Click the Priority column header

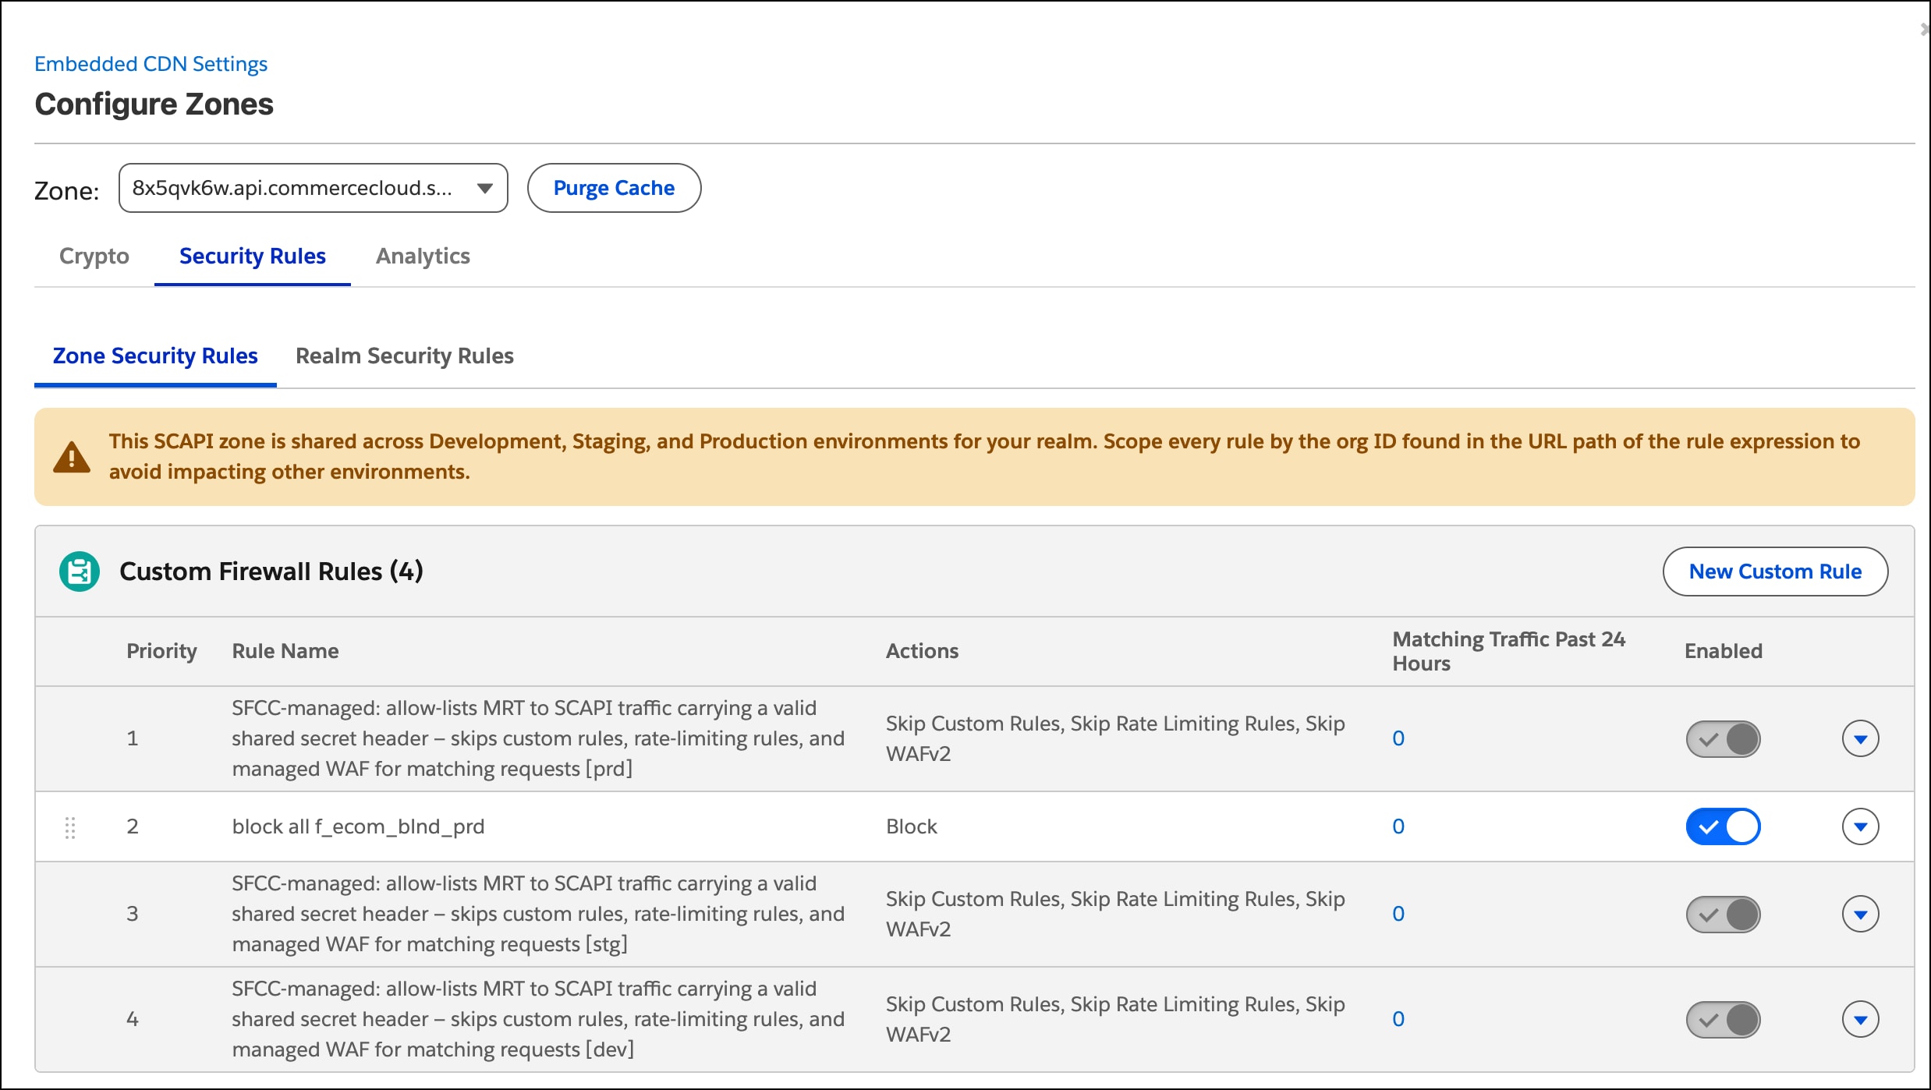pos(161,651)
